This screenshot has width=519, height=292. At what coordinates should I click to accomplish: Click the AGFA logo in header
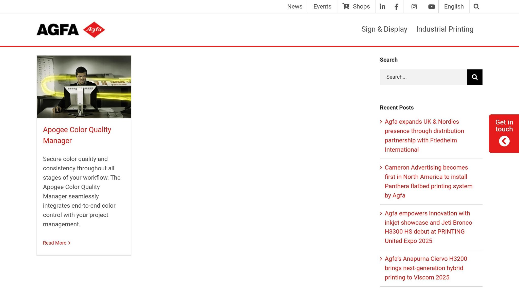71,30
